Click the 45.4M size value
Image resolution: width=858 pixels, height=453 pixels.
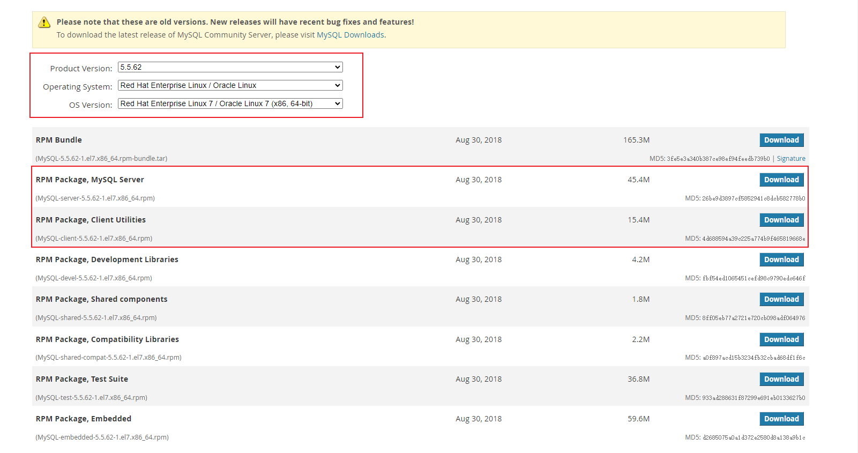(x=638, y=180)
